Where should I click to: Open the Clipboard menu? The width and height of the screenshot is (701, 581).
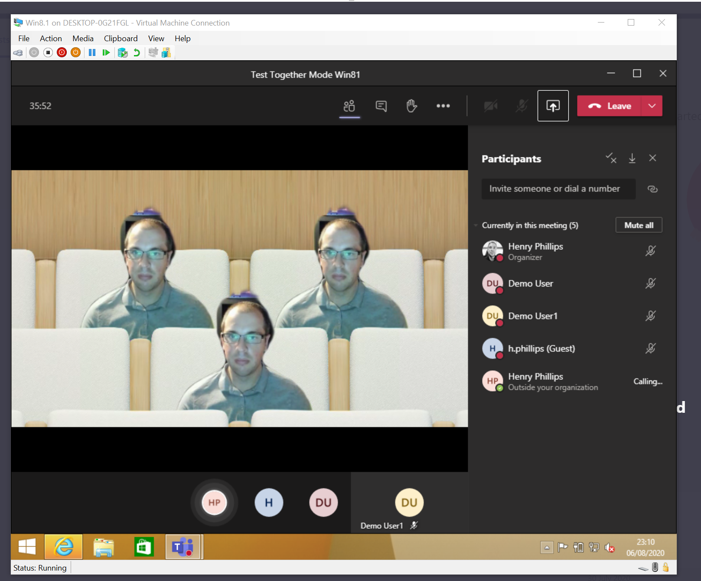pos(121,39)
